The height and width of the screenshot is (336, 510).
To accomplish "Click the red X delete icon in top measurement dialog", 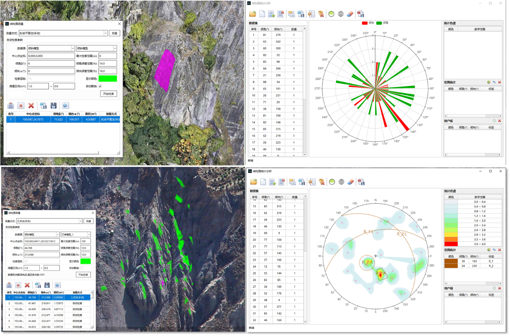I will coord(31,105).
